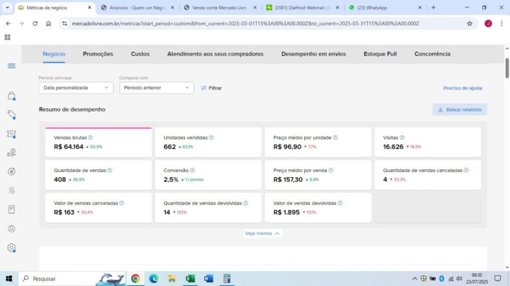Click help icon next to Vendas brutas
Image resolution: width=510 pixels, height=286 pixels.
tap(90, 138)
